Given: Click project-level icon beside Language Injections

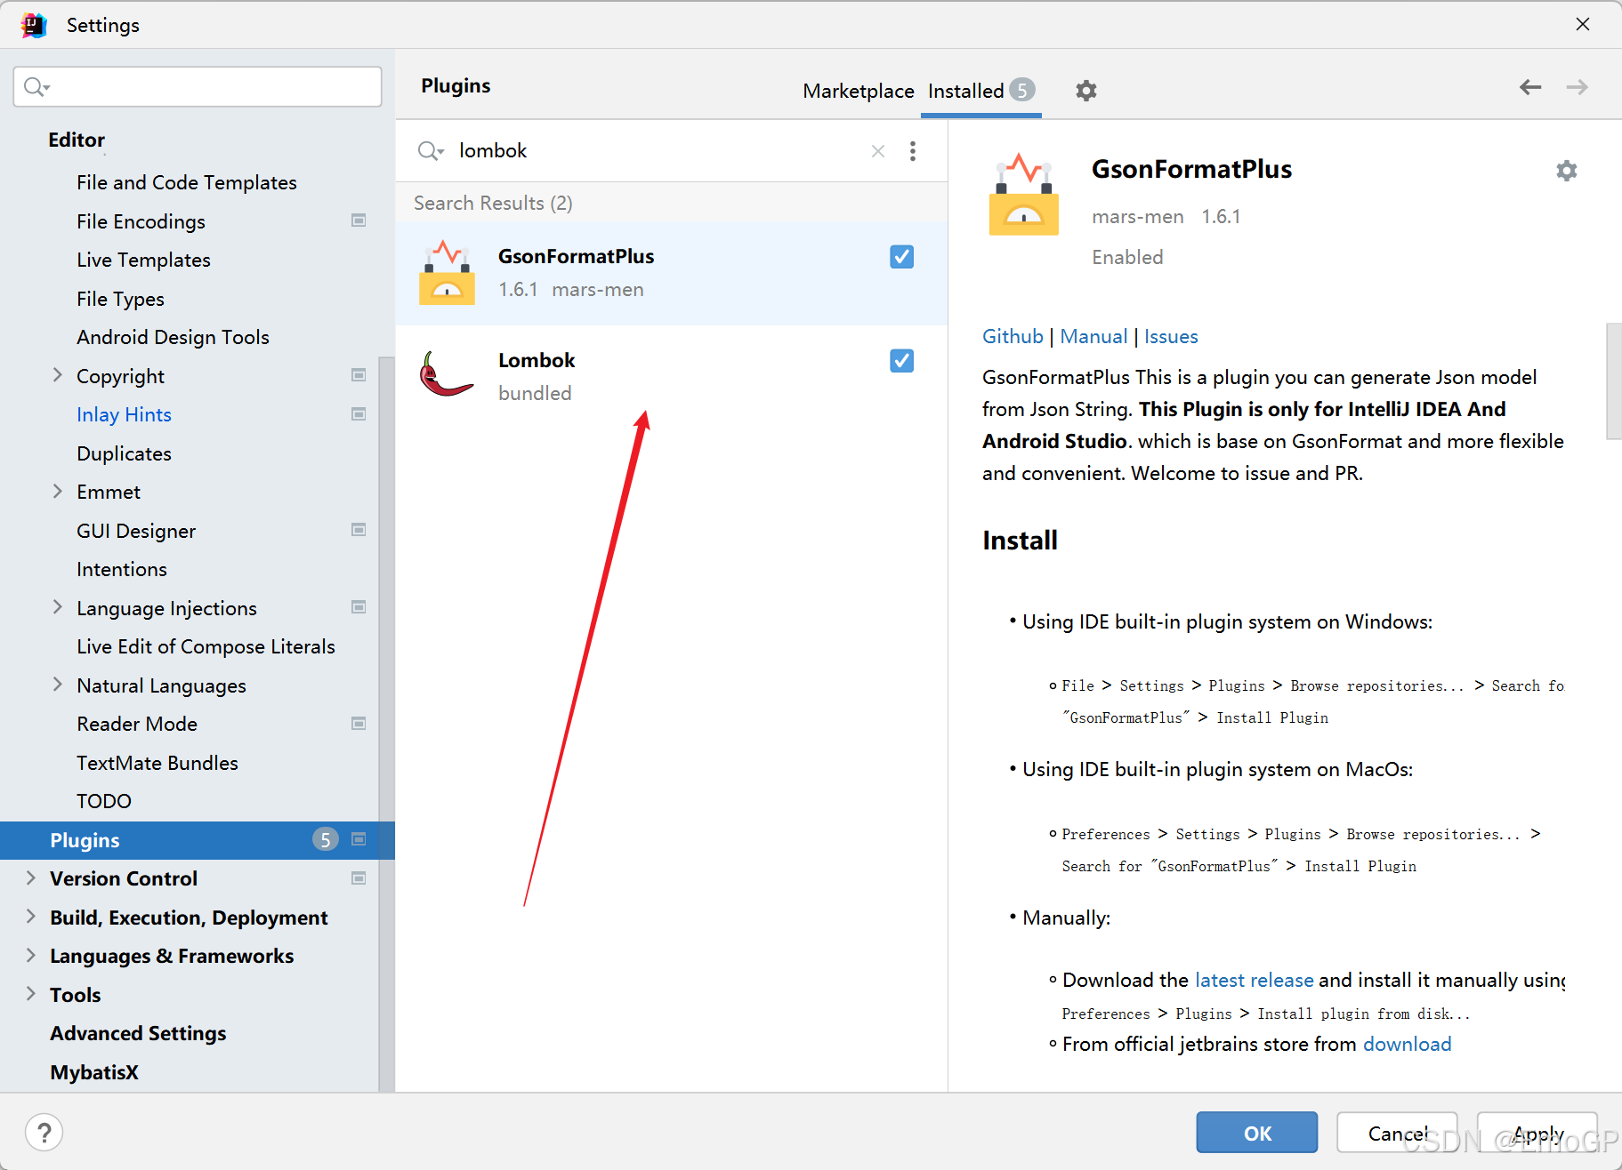Looking at the screenshot, I should coord(359,607).
